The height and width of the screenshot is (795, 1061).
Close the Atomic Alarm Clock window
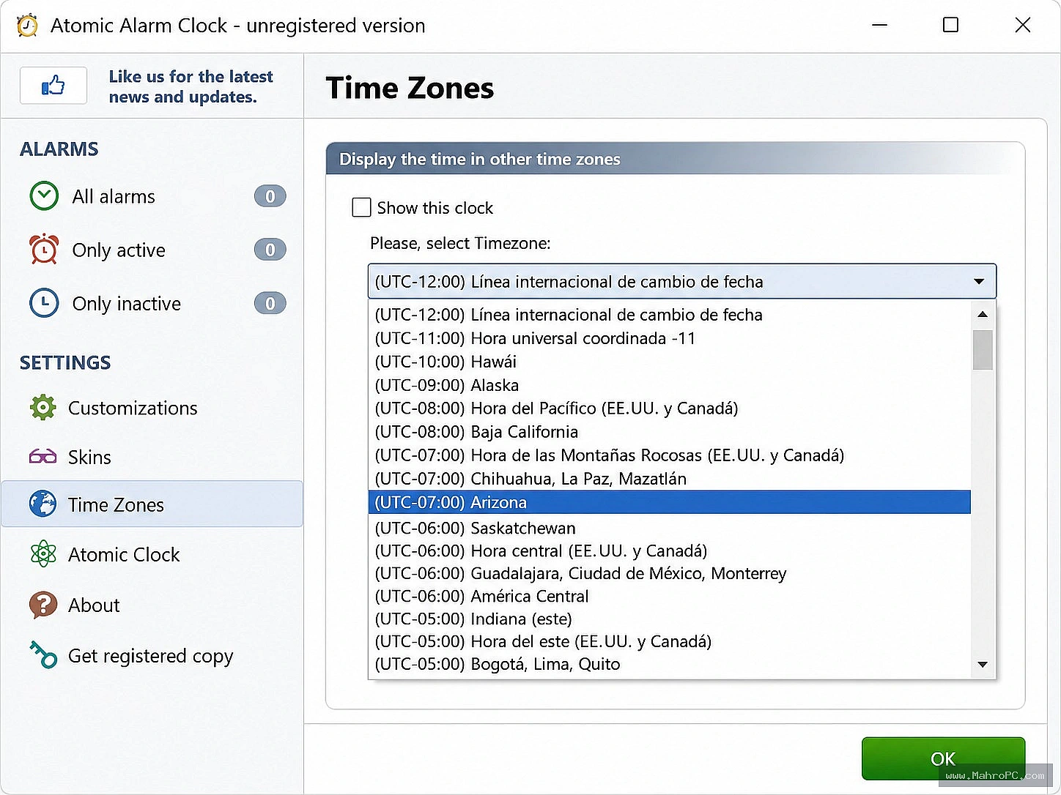pos(1023,25)
